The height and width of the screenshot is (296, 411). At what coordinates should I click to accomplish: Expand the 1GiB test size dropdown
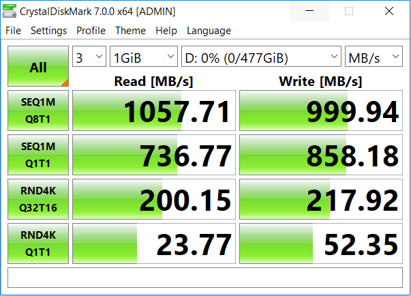144,57
